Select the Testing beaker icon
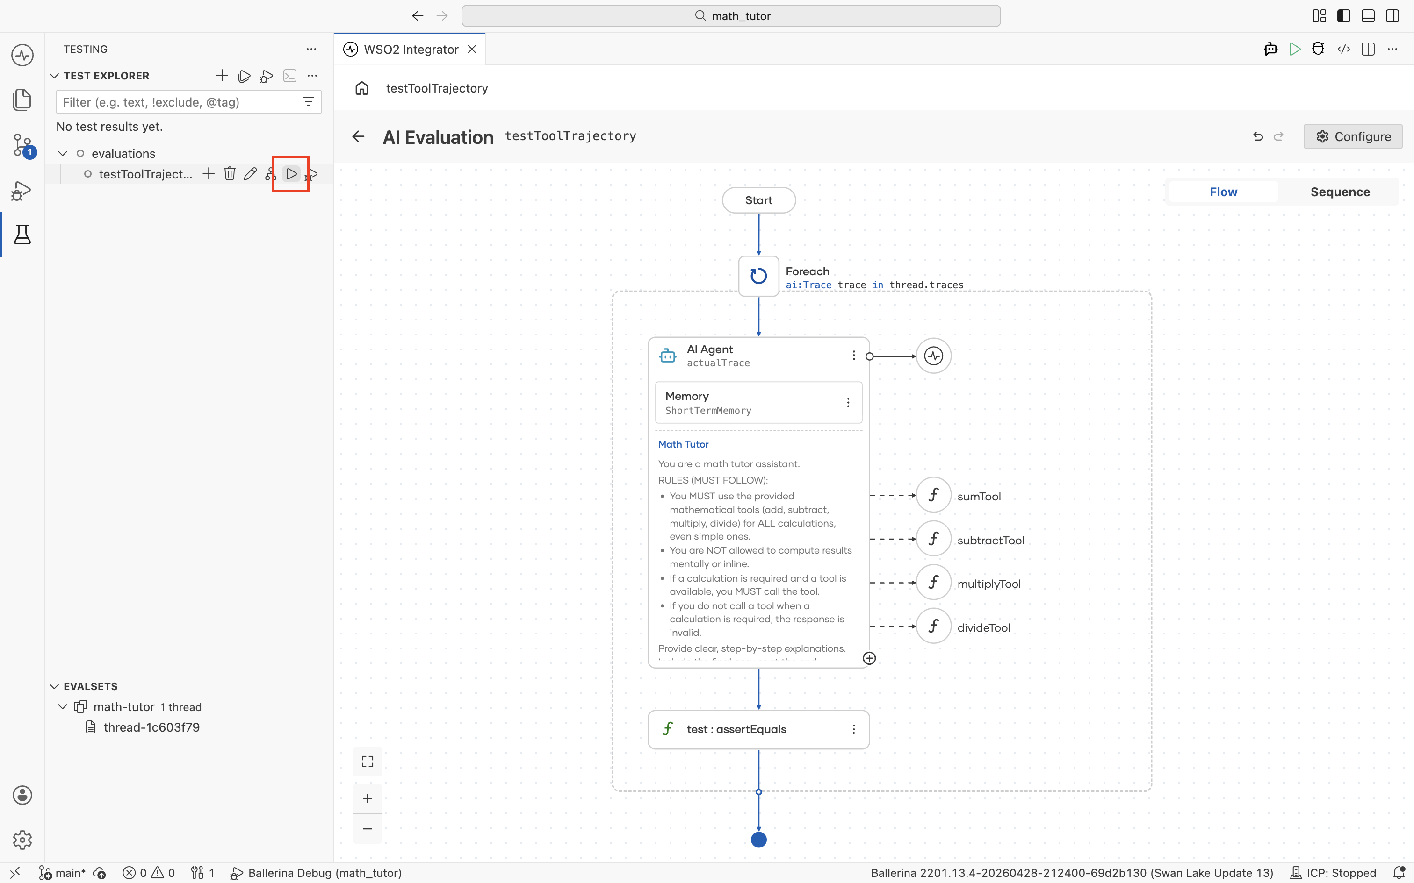Screen dimensions: 1414x883 point(22,235)
